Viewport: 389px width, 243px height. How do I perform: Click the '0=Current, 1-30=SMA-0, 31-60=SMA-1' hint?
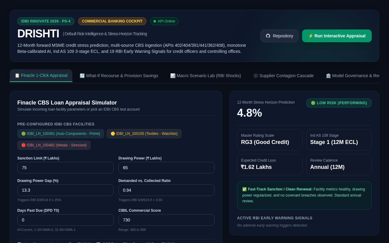46,230
